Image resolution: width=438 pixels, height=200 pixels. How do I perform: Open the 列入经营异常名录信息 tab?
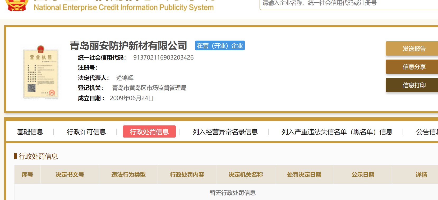tap(225, 132)
